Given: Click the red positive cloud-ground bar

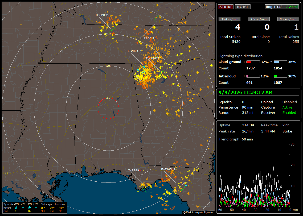Looking at the screenshot, I should [x=253, y=62].
